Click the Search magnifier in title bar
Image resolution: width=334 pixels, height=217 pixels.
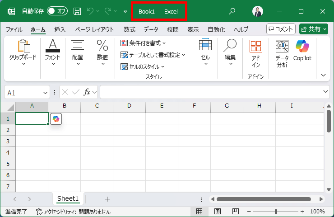tap(232, 11)
